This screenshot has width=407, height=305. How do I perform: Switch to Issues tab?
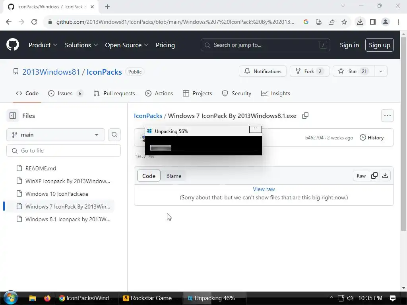(66, 94)
